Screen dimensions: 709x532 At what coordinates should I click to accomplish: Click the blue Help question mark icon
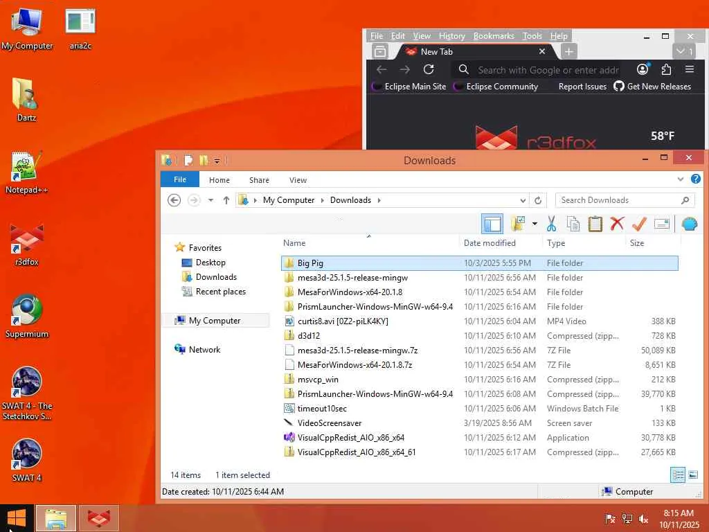(696, 179)
